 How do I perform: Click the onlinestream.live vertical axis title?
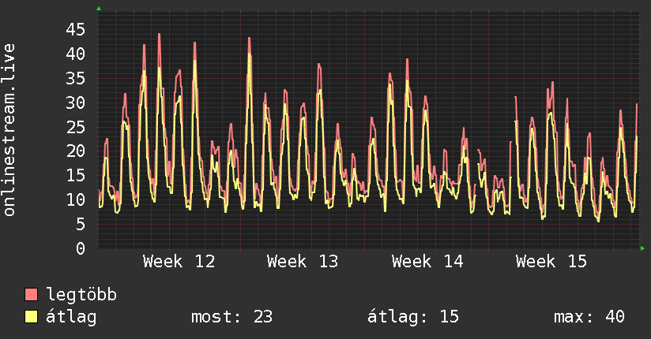point(9,130)
